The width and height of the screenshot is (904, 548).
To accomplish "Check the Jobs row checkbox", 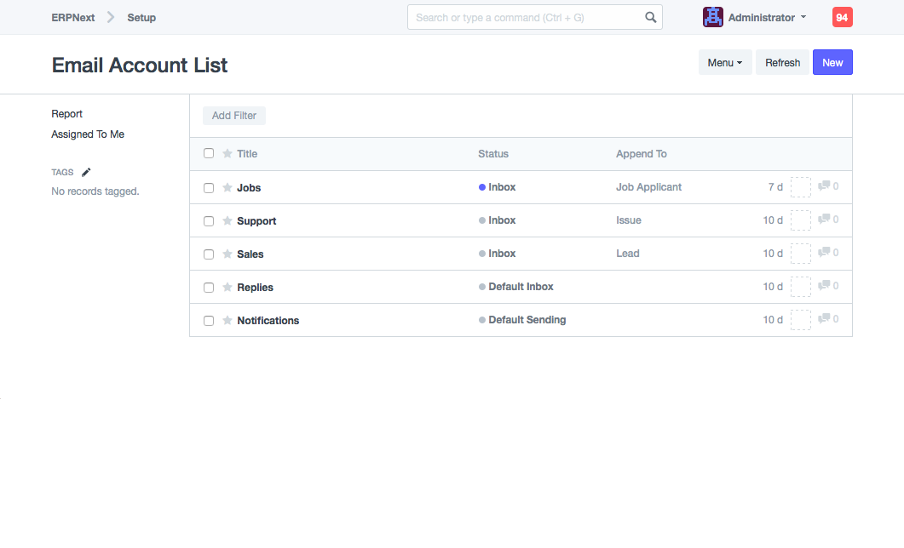I will coord(209,188).
